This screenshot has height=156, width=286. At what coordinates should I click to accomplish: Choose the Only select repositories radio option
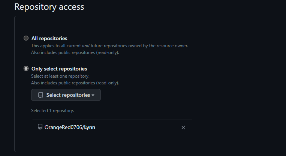(26, 69)
